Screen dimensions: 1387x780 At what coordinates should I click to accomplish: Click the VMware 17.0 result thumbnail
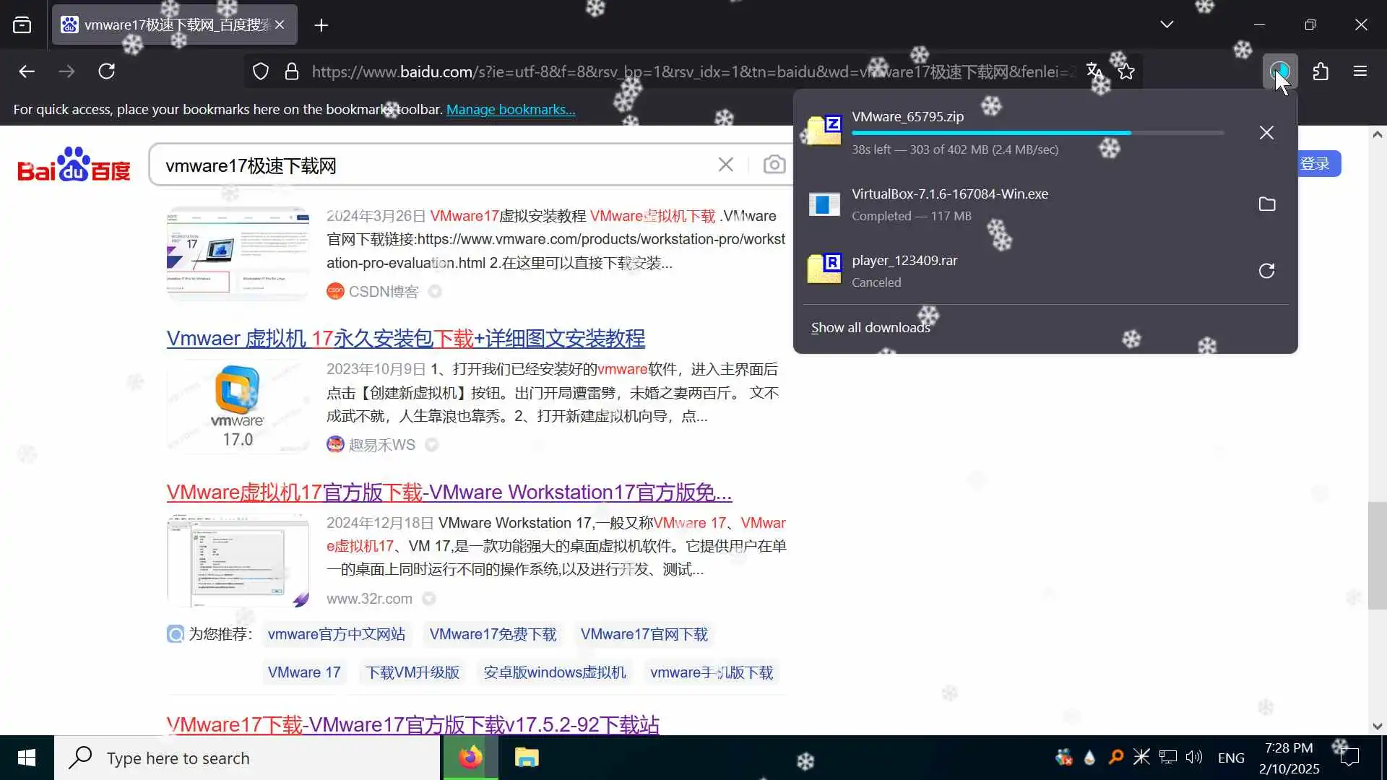[238, 407]
